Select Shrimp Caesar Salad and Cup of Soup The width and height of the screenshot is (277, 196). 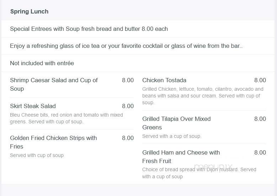tap(54, 84)
